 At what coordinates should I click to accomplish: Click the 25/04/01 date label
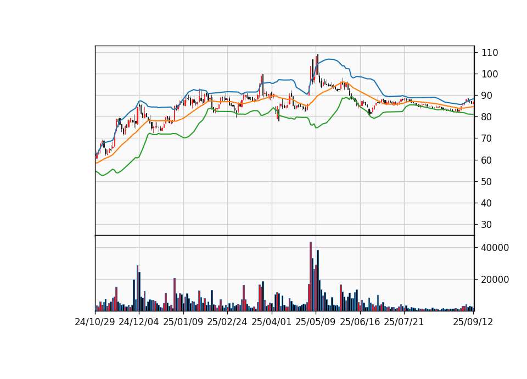[x=272, y=322]
